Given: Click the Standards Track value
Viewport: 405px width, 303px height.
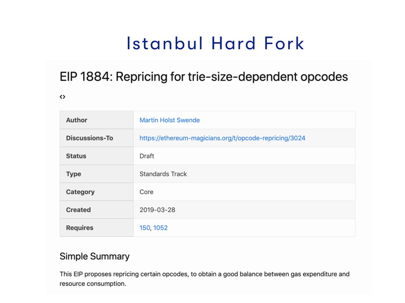Looking at the screenshot, I should 163,174.
